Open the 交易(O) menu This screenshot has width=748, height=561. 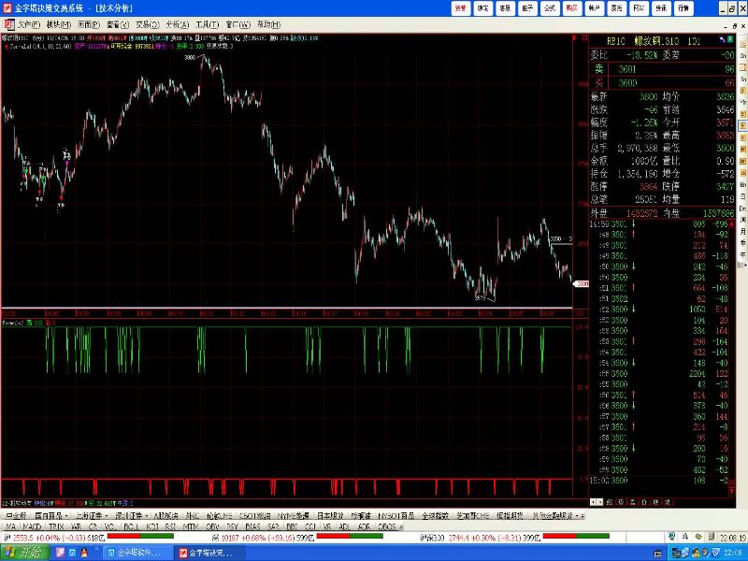[148, 24]
